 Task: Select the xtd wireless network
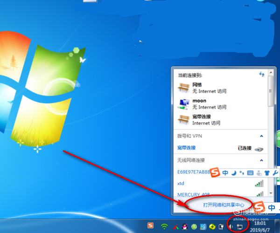tap(221, 184)
